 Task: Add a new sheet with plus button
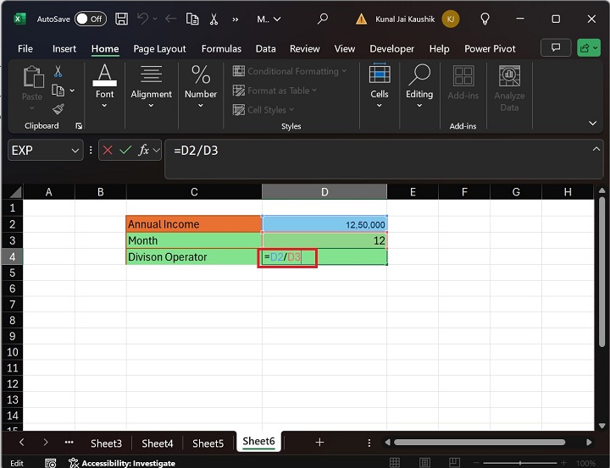319,442
